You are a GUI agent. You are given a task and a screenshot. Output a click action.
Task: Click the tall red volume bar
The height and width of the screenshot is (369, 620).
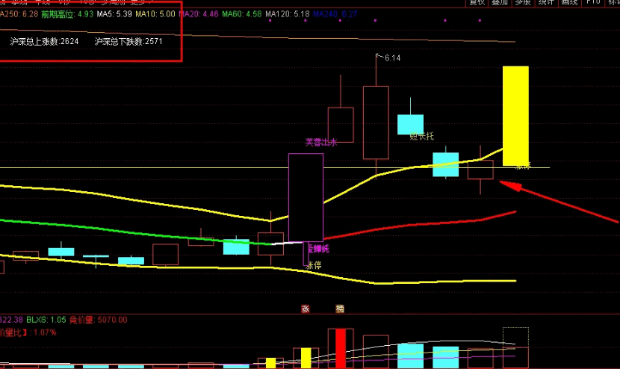click(341, 348)
